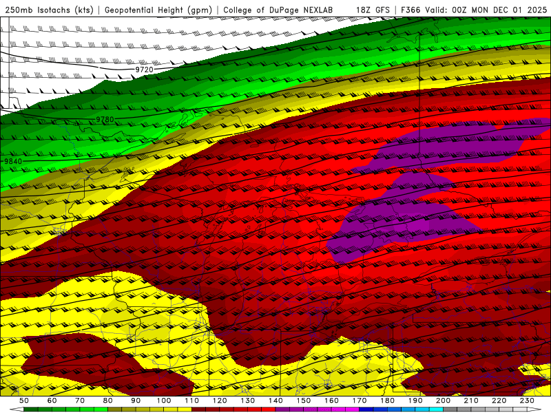Click the "150" color scale label

coord(304,401)
